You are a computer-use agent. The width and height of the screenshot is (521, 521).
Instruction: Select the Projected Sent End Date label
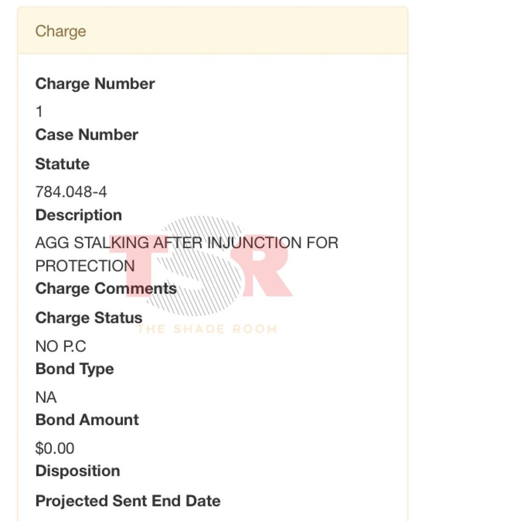pos(128,501)
